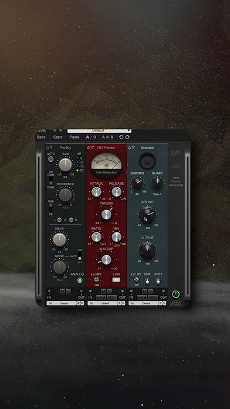The image size is (230, 409).
Task: Click Copy in the top bar
Action: tap(57, 137)
